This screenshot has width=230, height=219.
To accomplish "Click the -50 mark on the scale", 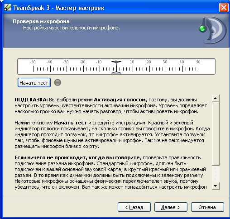I will pyautogui.click(x=33, y=62).
